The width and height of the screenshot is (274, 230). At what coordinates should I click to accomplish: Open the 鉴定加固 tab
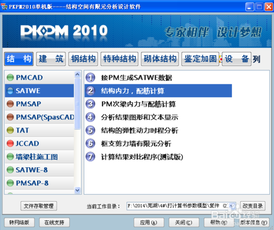tap(200, 59)
